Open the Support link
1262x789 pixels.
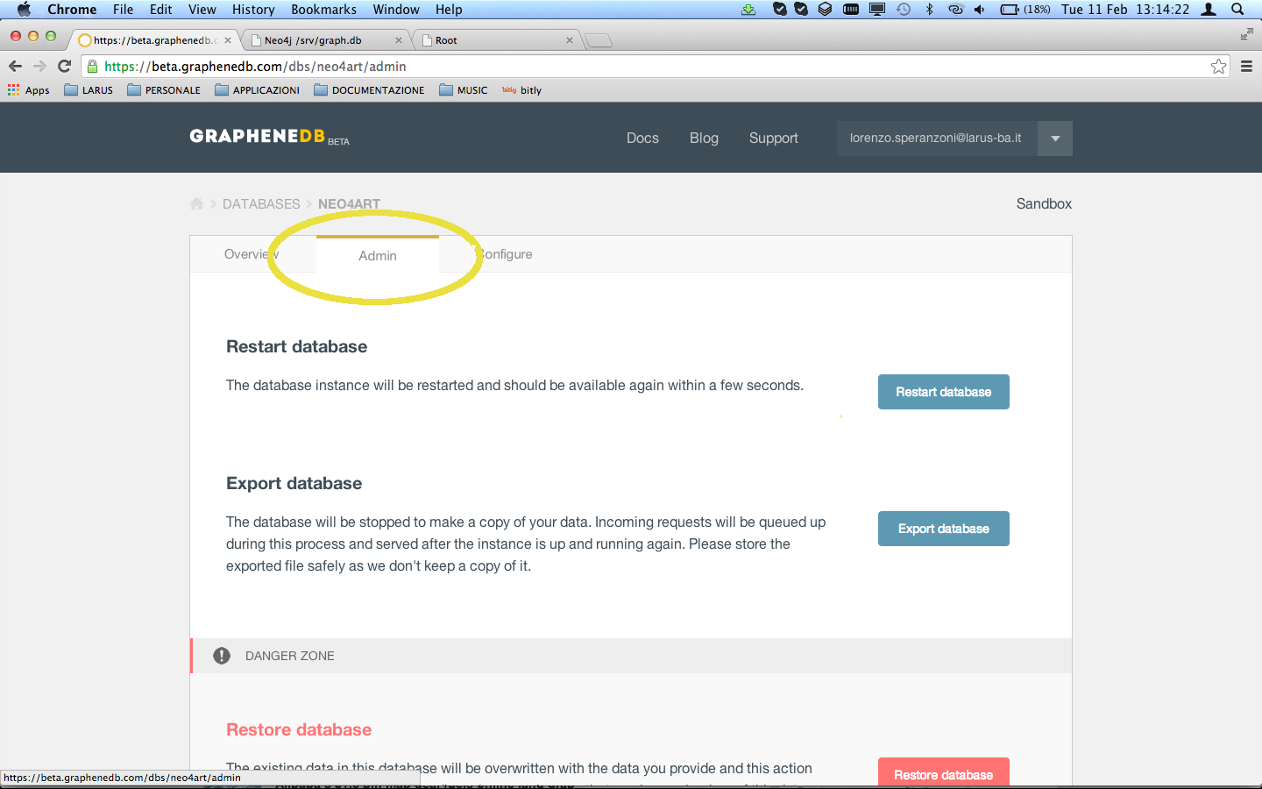point(774,138)
